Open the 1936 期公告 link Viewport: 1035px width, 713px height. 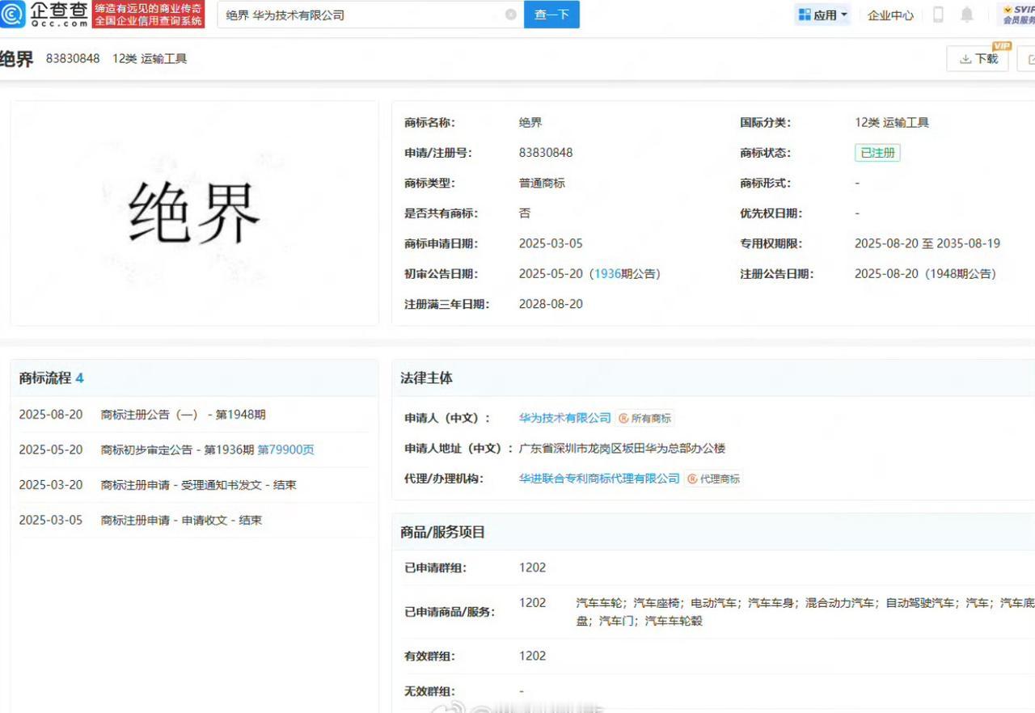tap(607, 274)
